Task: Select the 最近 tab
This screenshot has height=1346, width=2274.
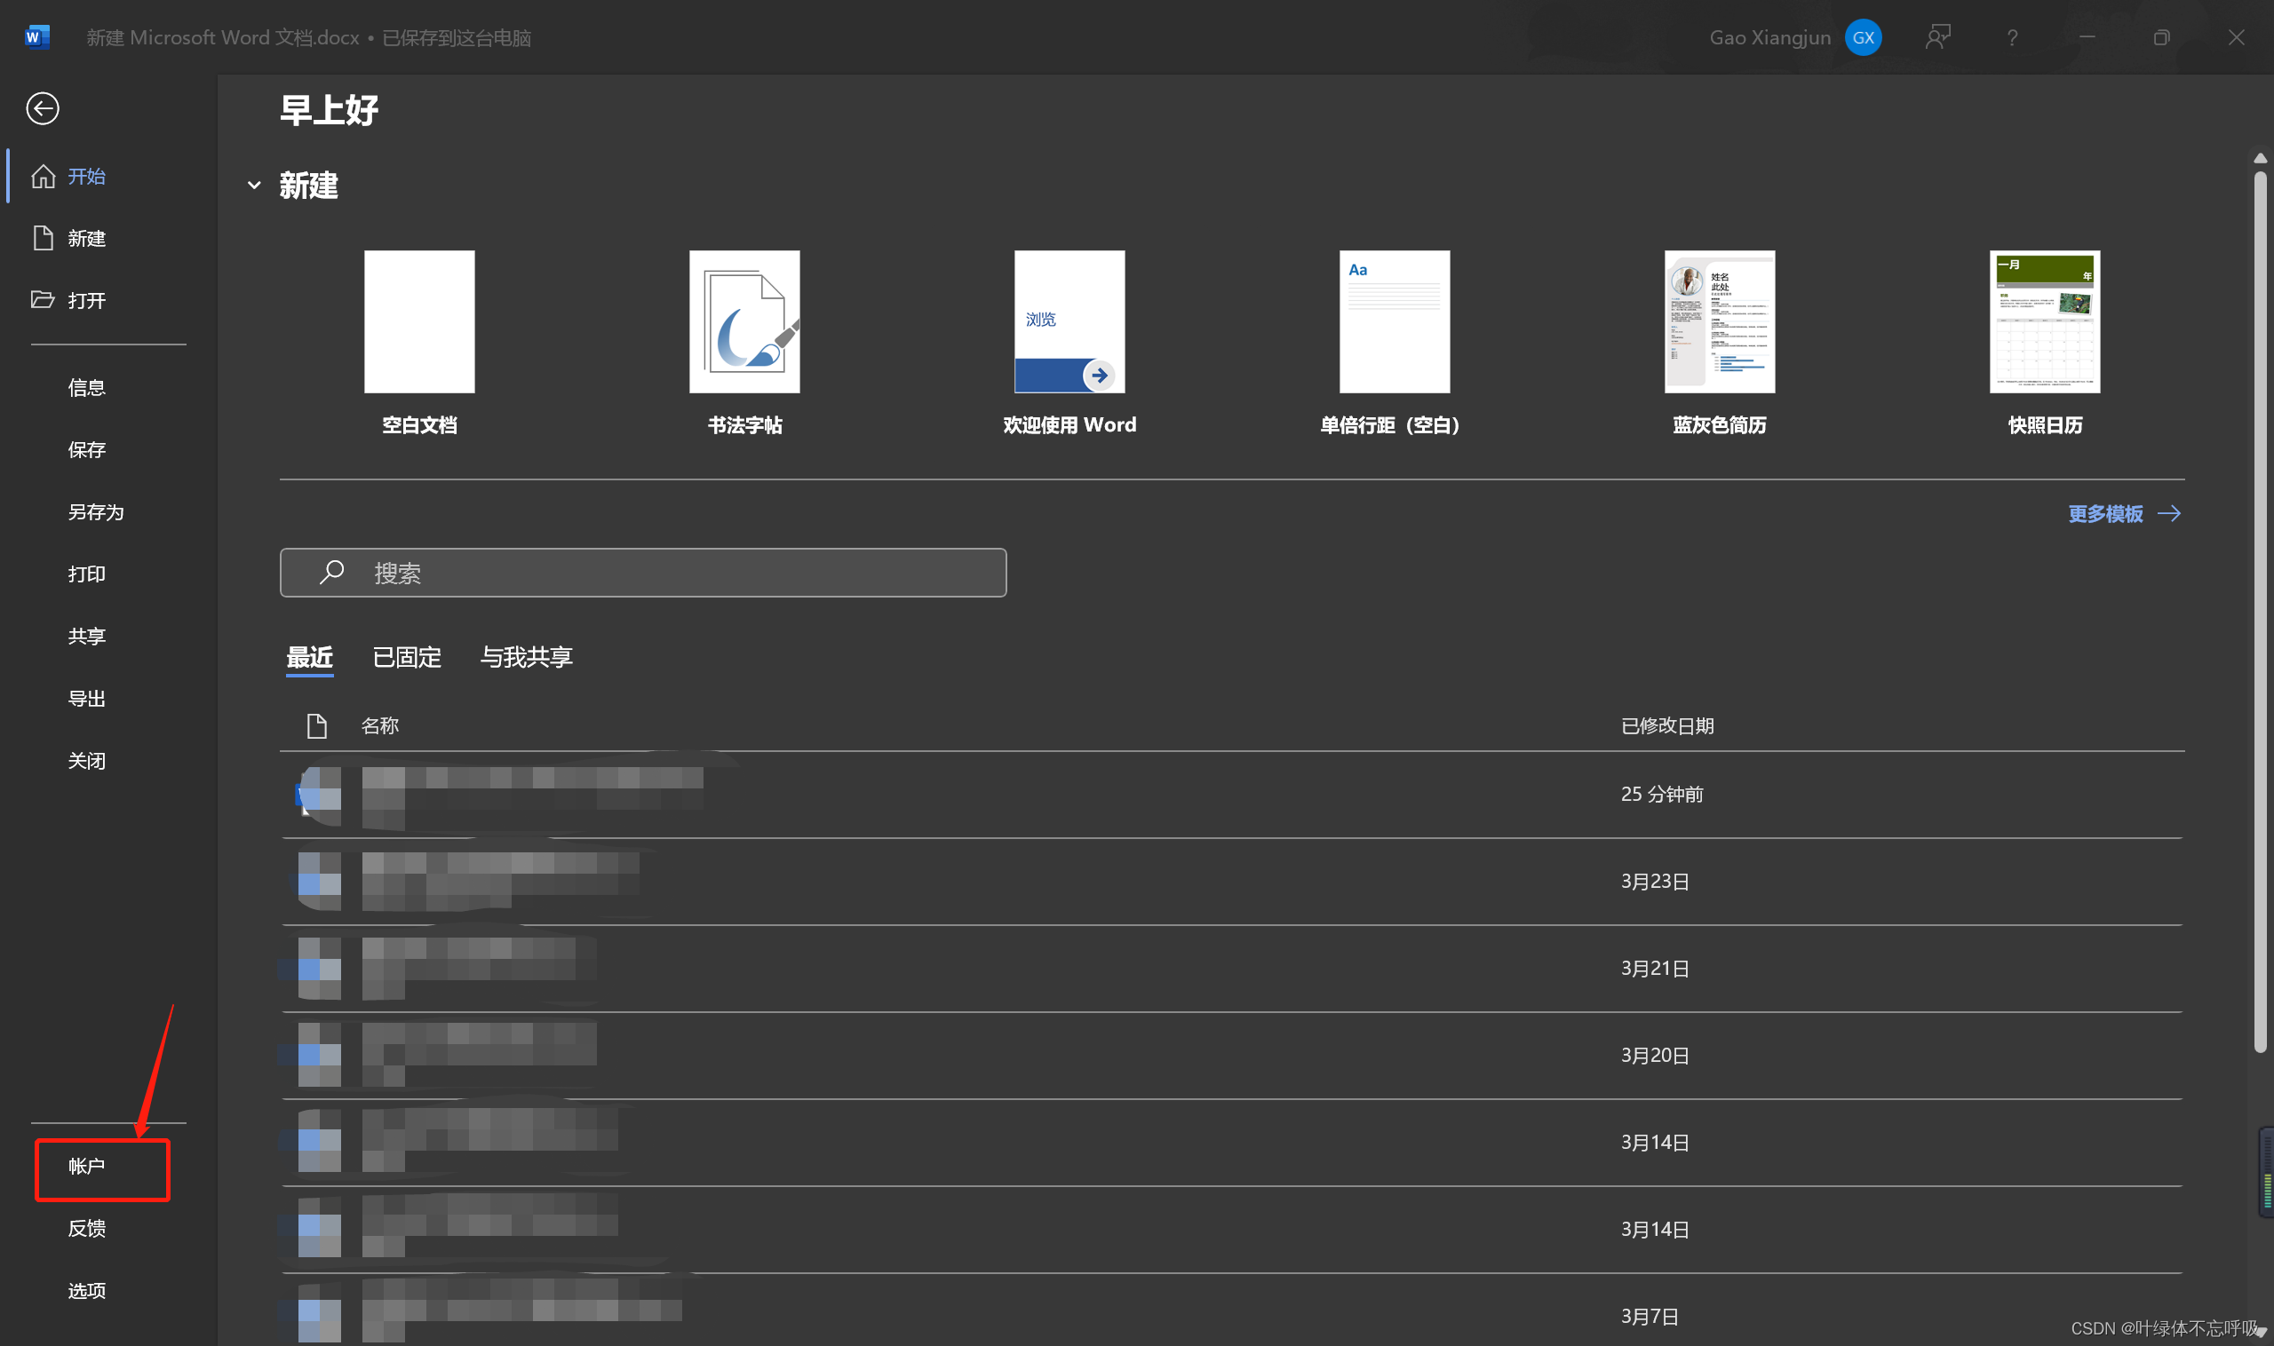Action: (309, 657)
